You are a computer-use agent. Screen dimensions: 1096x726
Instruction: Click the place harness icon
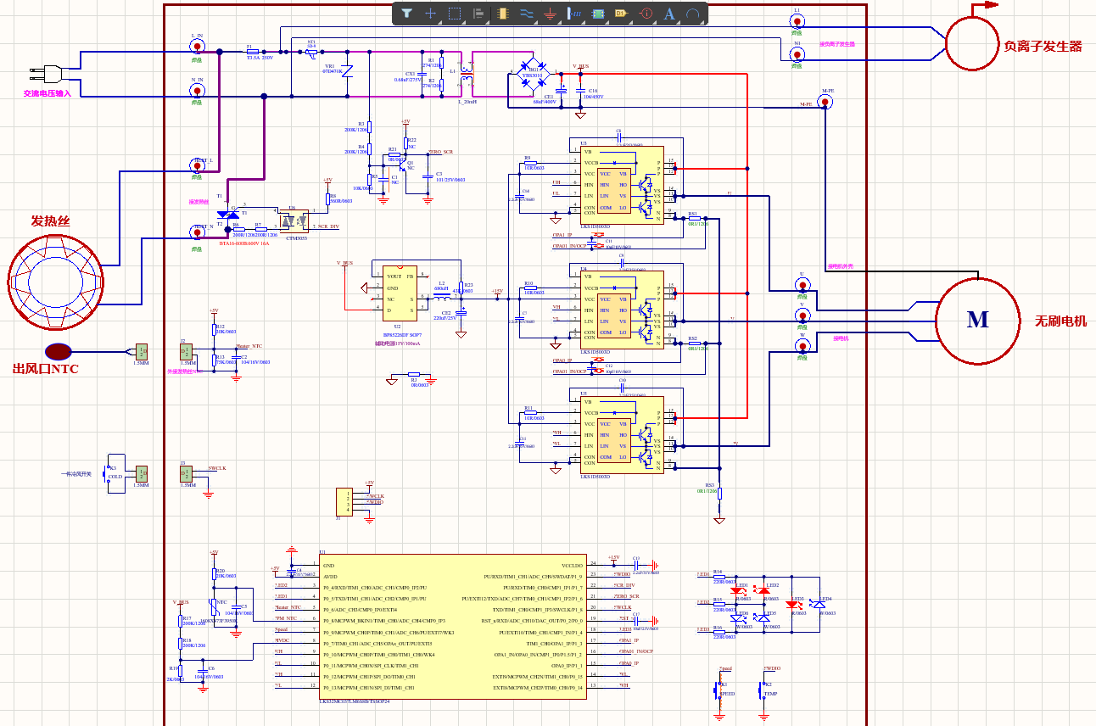point(574,14)
